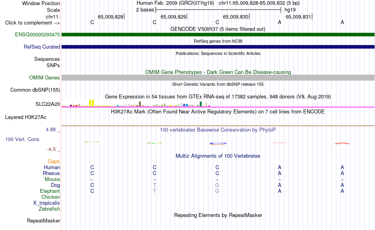
Task: Click the G base in Dog row
Action: point(217,185)
